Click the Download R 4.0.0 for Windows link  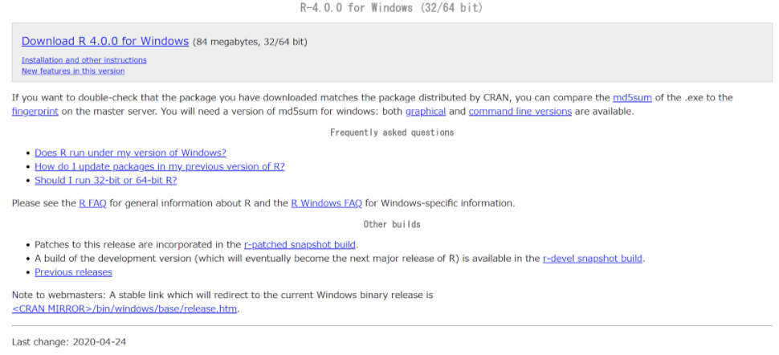[104, 41]
